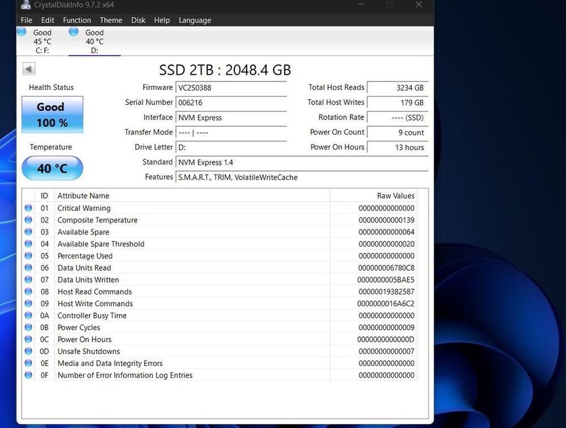Open the Function menu
Screen dimensions: 566x428
77,20
